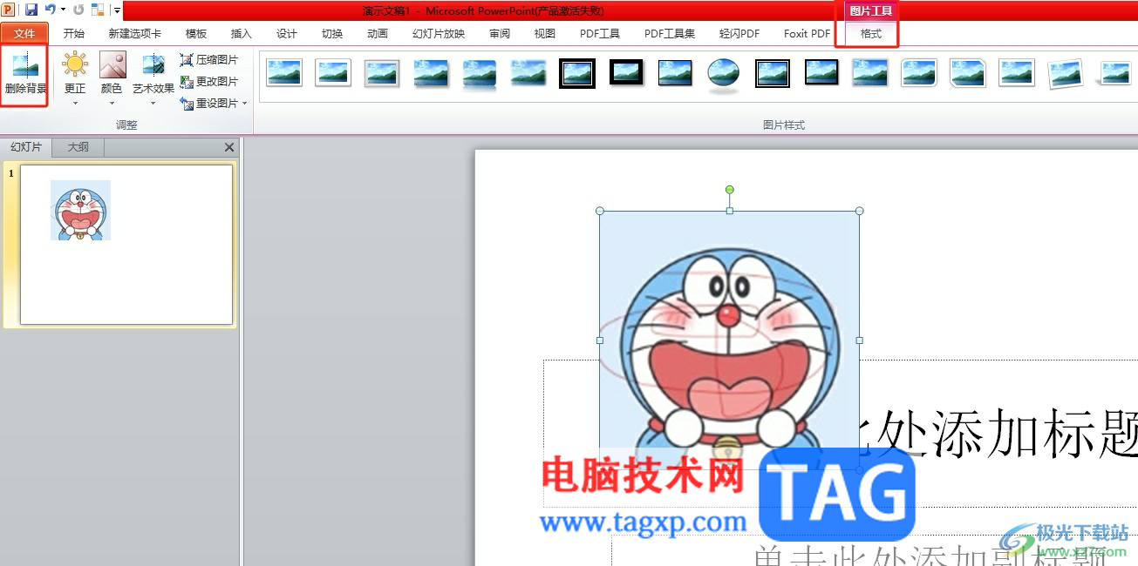Close the slides/outline pane
This screenshot has height=566, width=1138.
point(229,148)
